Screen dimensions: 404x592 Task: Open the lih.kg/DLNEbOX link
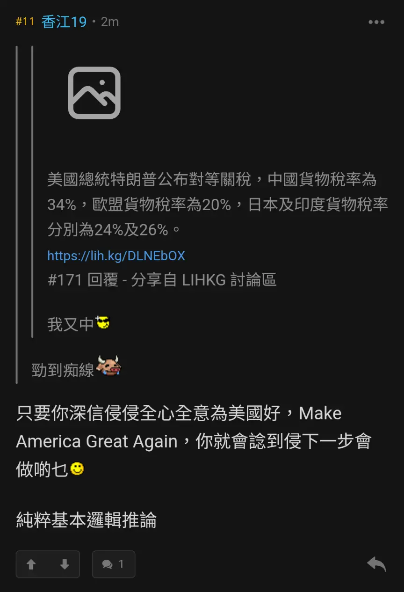click(116, 256)
